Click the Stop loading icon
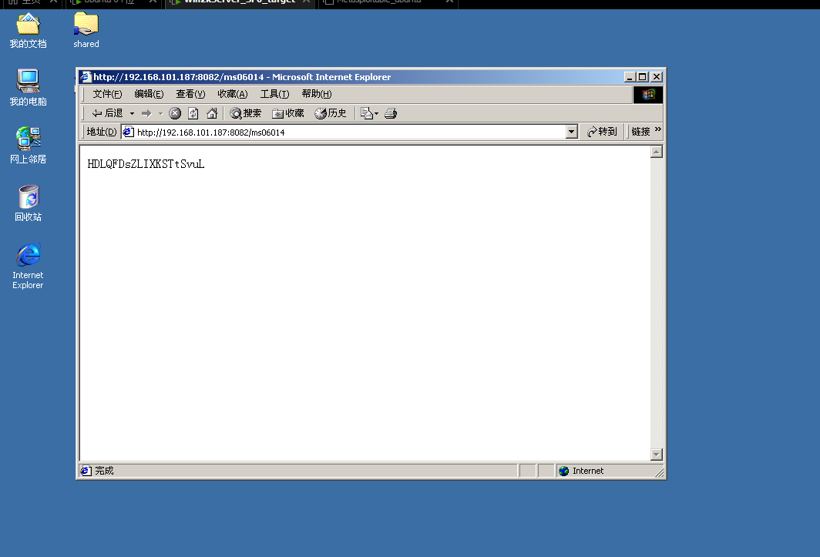 (175, 113)
